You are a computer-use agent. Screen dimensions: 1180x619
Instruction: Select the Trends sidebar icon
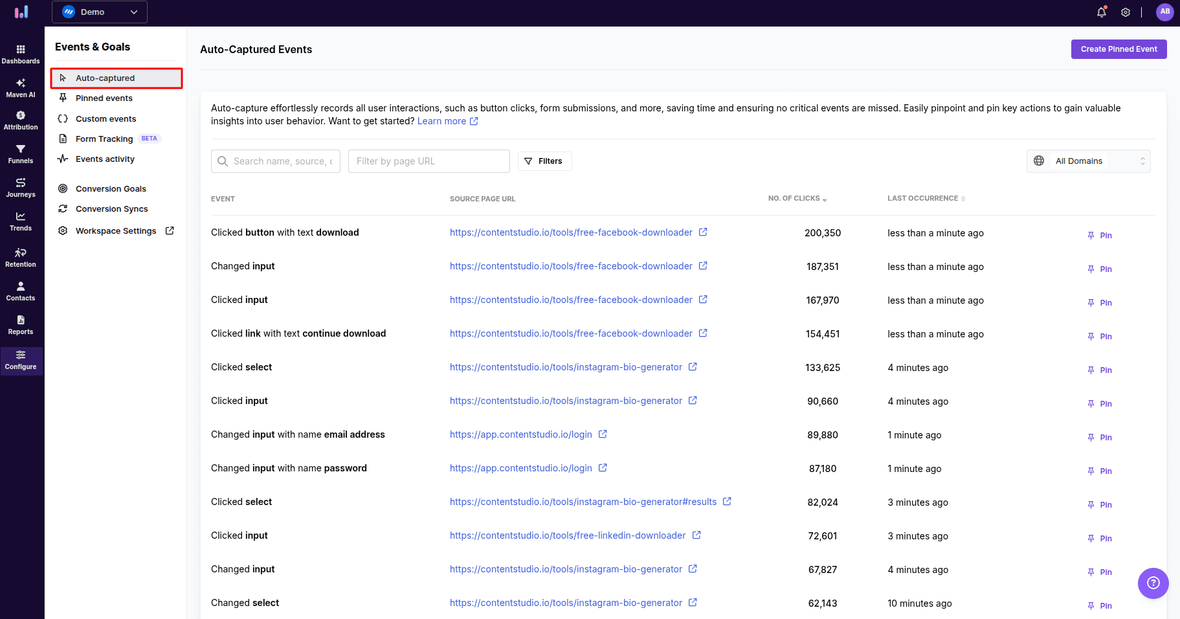point(21,222)
